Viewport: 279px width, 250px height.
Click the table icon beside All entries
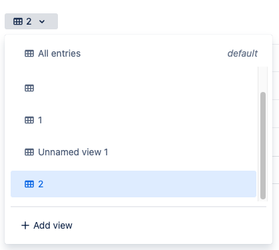click(x=29, y=53)
